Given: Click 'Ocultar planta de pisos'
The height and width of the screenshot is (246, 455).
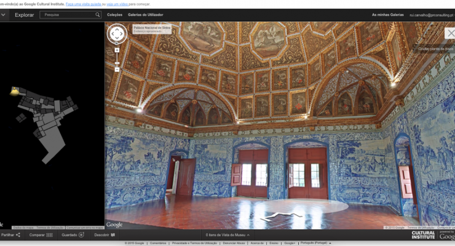Looking at the screenshot, I should pyautogui.click(x=435, y=49).
